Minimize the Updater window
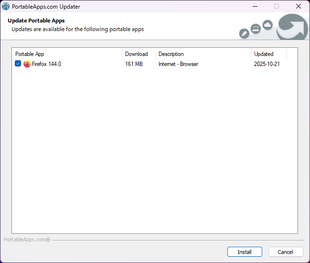This screenshot has height=263, width=310. 255,6
